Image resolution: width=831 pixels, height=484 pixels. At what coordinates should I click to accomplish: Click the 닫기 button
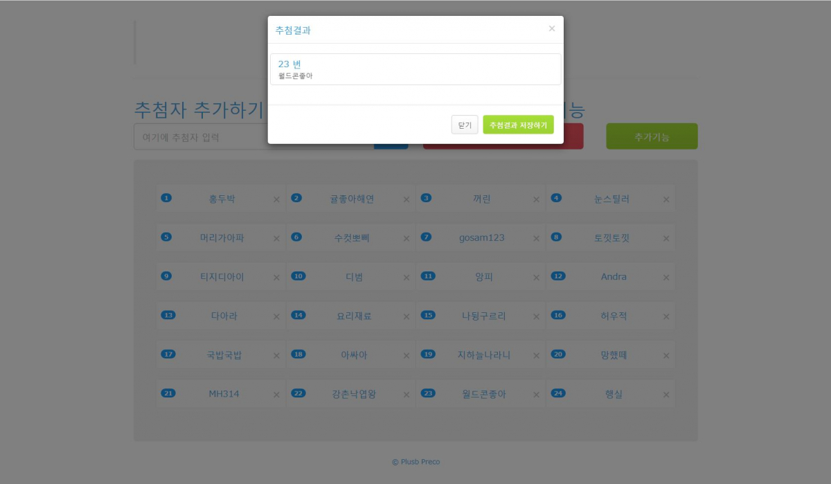pos(465,125)
